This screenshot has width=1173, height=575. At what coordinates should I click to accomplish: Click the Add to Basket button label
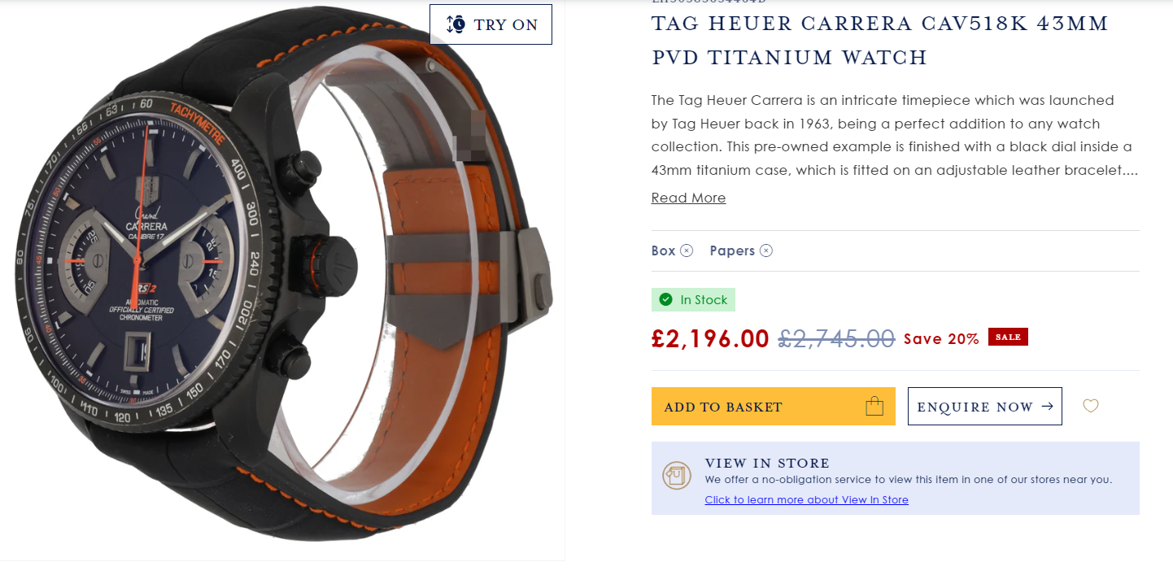[x=723, y=407]
